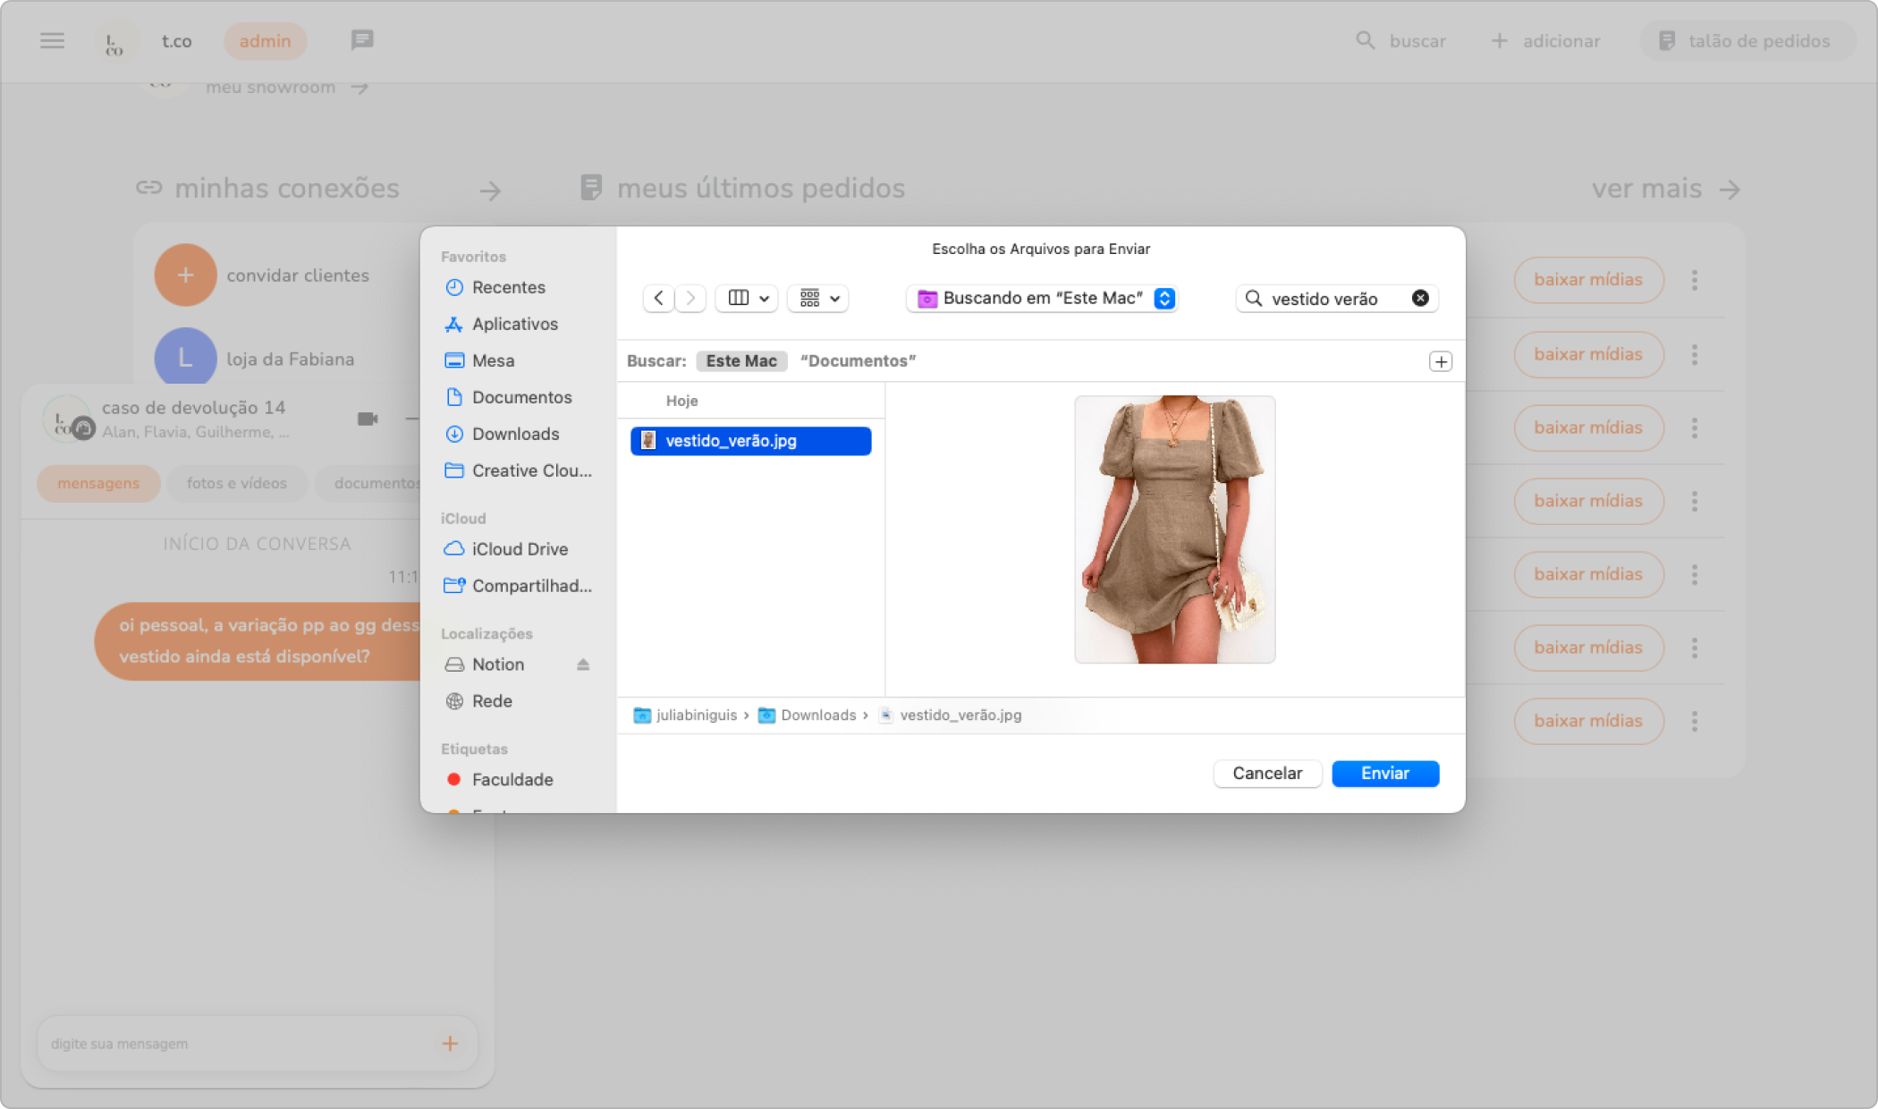Screen dimensions: 1878x1109
Task: Open the column view mode dropdown
Action: pos(748,299)
